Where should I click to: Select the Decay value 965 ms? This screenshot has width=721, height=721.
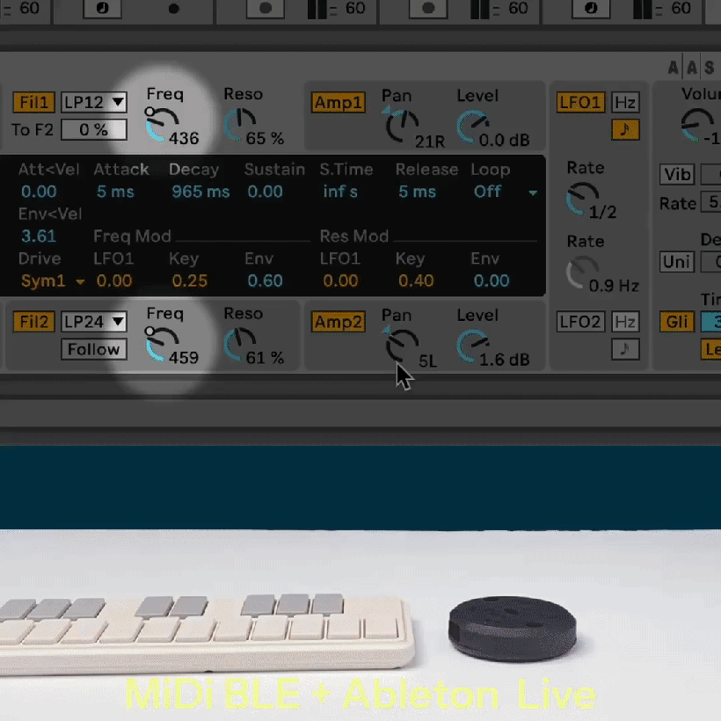(200, 192)
